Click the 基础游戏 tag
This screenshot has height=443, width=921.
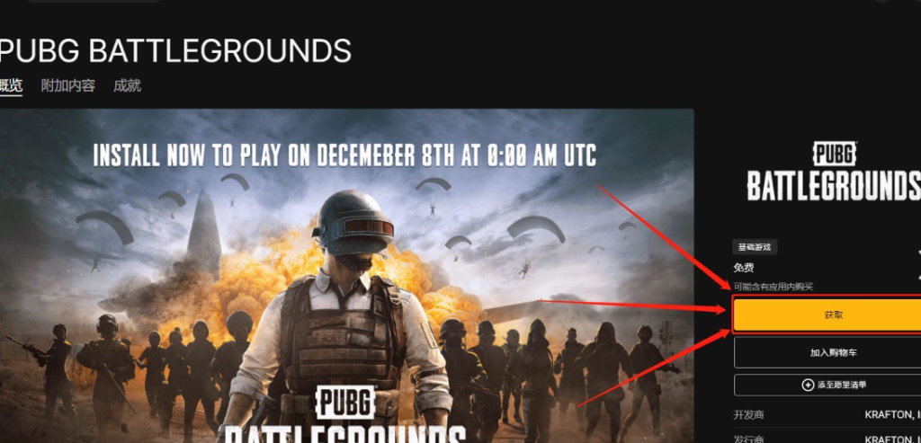coord(755,247)
